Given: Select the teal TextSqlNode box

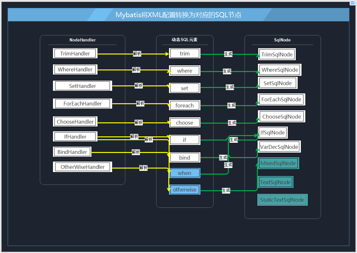Looking at the screenshot, I should [x=275, y=182].
